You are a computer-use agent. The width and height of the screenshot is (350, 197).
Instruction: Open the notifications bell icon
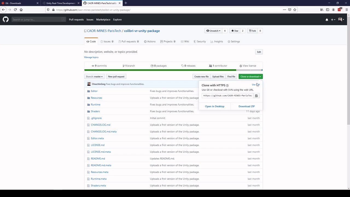pyautogui.click(x=327, y=20)
